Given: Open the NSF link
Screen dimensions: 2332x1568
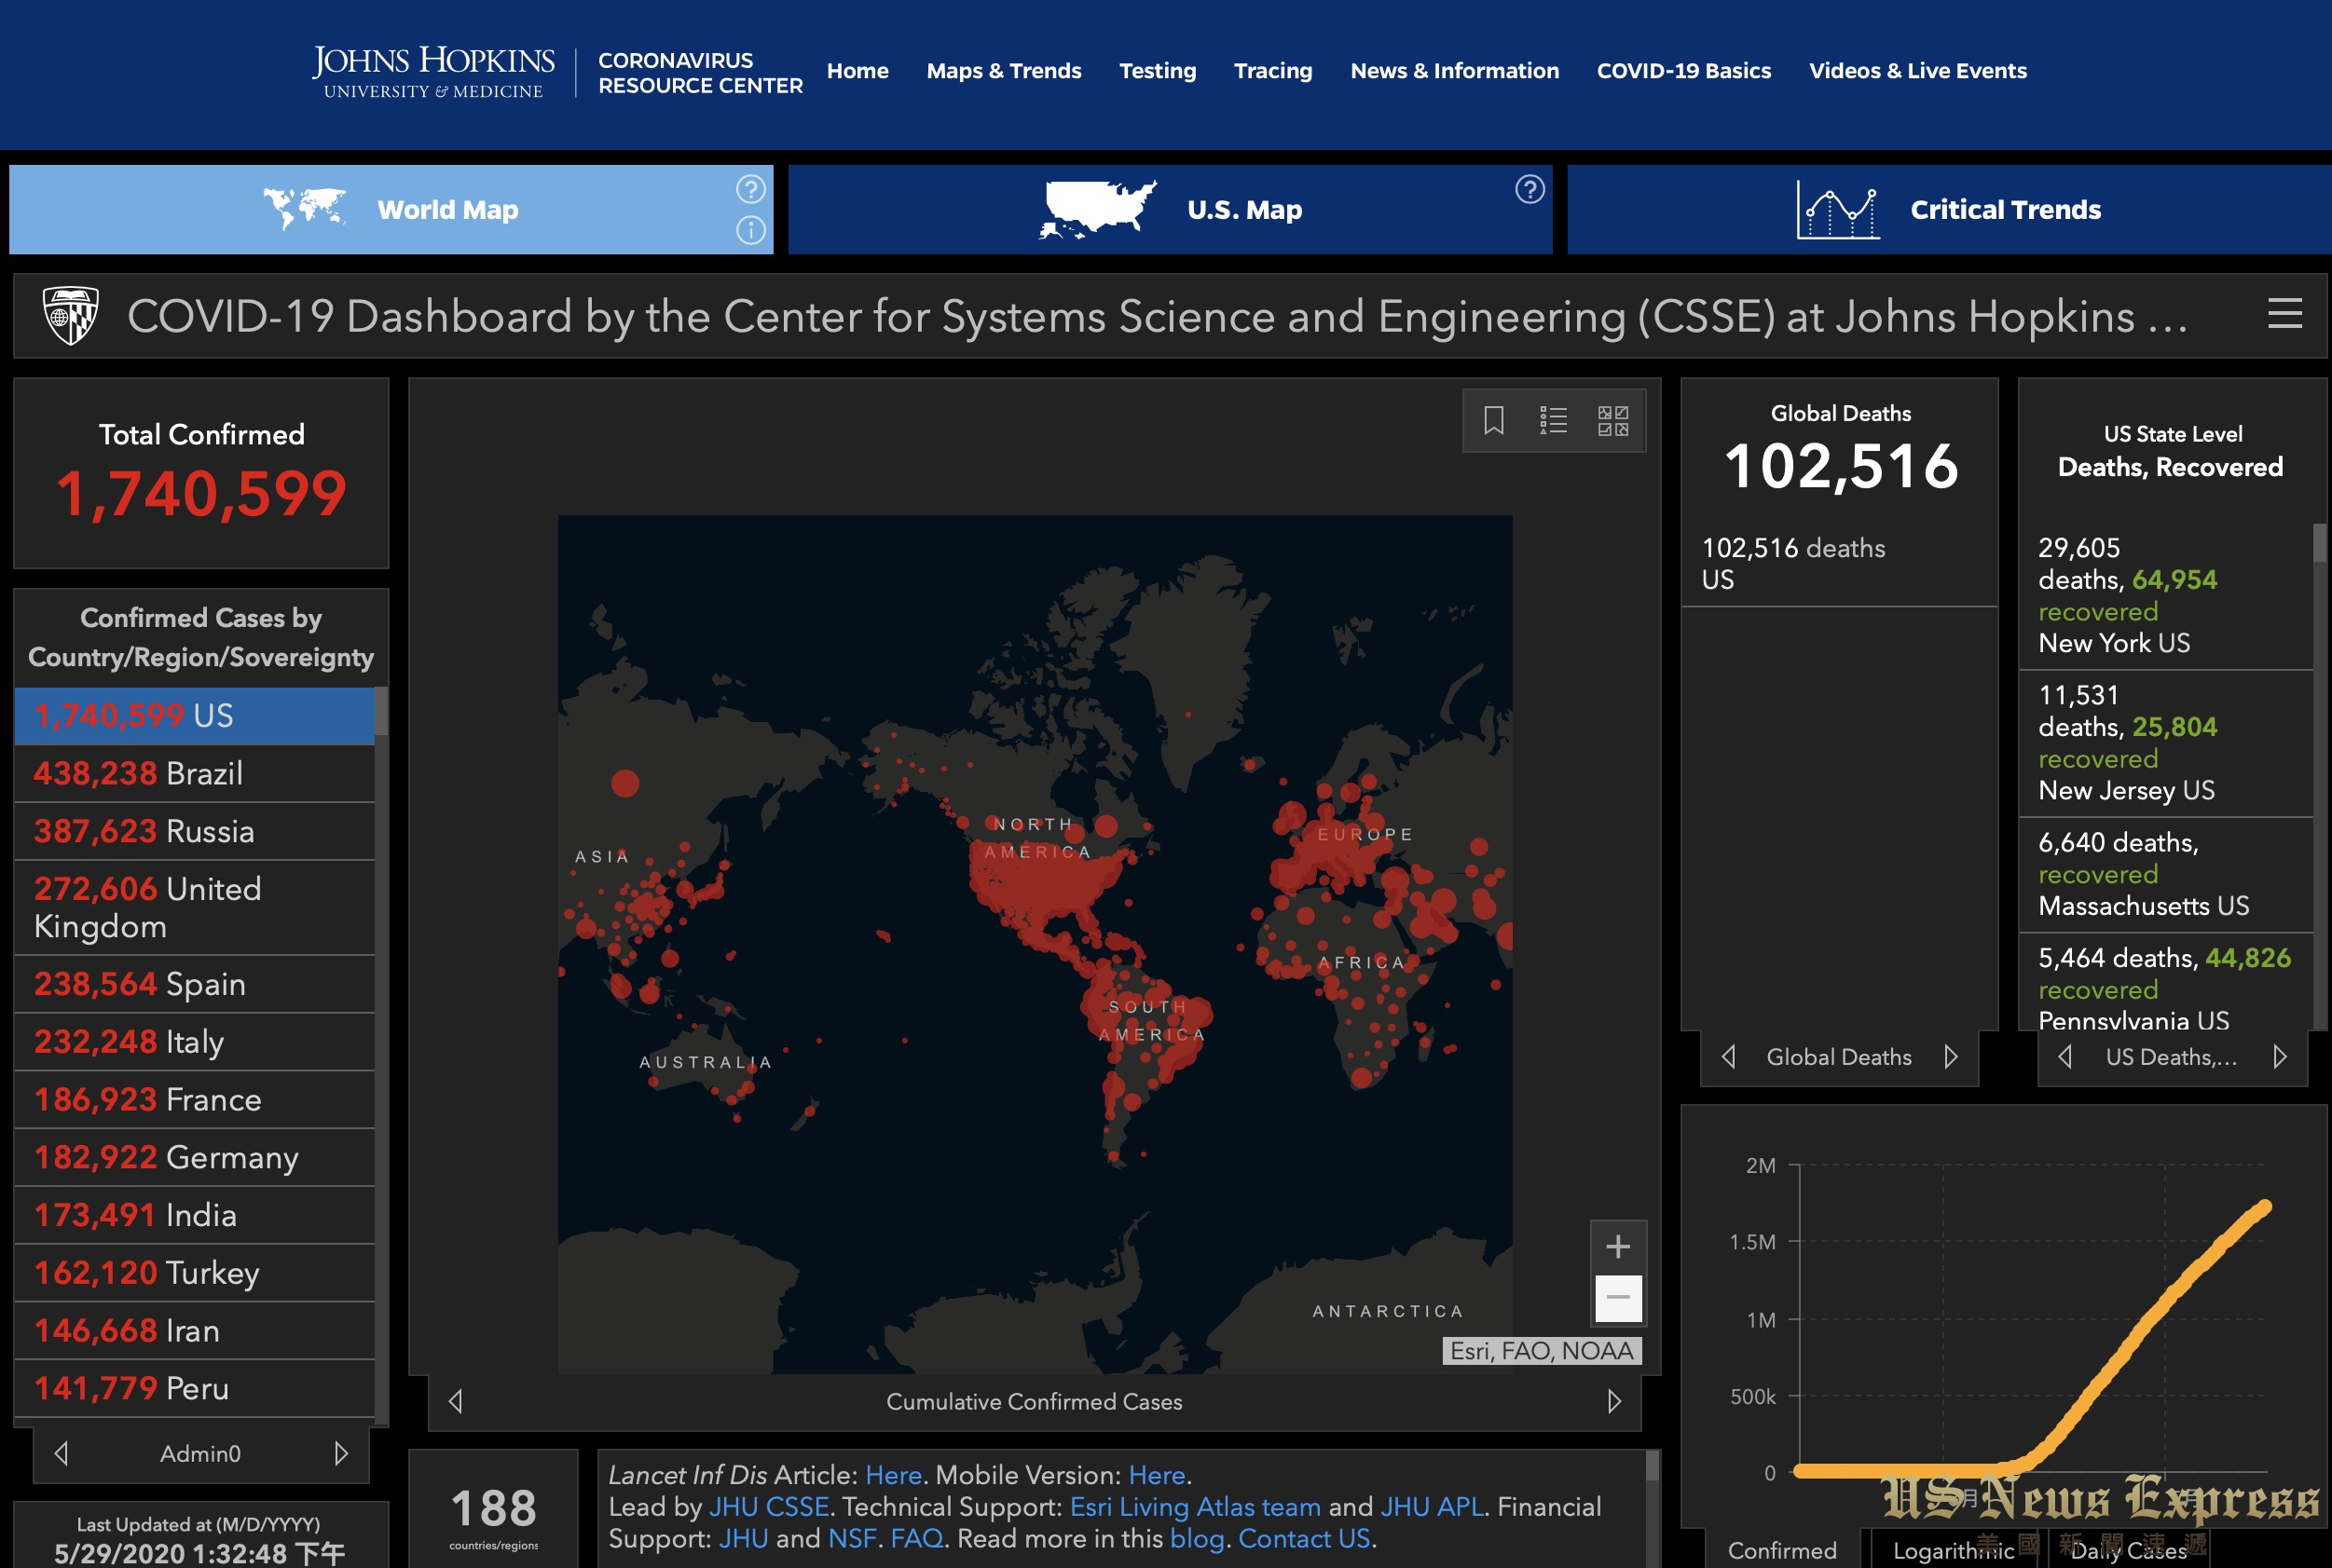Looking at the screenshot, I should click(853, 1538).
